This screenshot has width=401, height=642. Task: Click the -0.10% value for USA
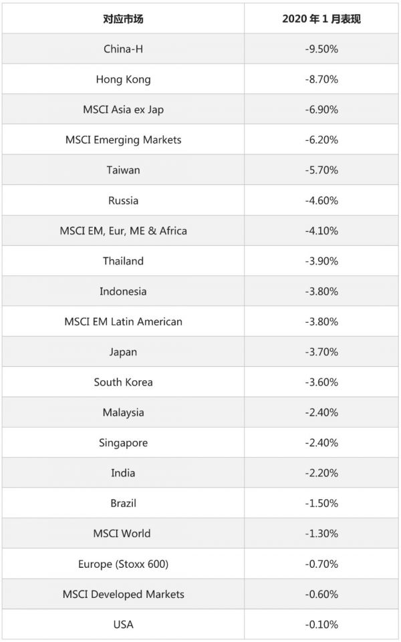tap(321, 625)
